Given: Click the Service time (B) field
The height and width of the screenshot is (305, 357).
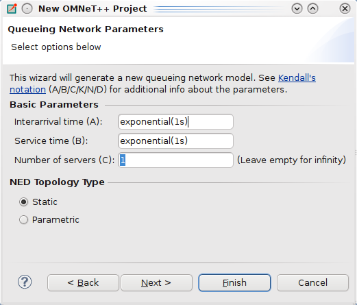Looking at the screenshot, I should pyautogui.click(x=175, y=141).
